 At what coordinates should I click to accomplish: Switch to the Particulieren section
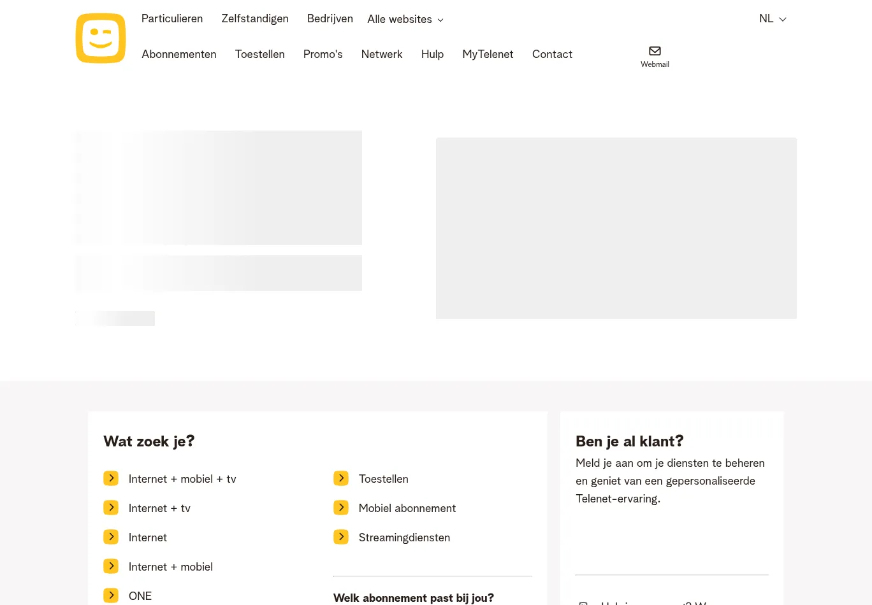coord(172,18)
